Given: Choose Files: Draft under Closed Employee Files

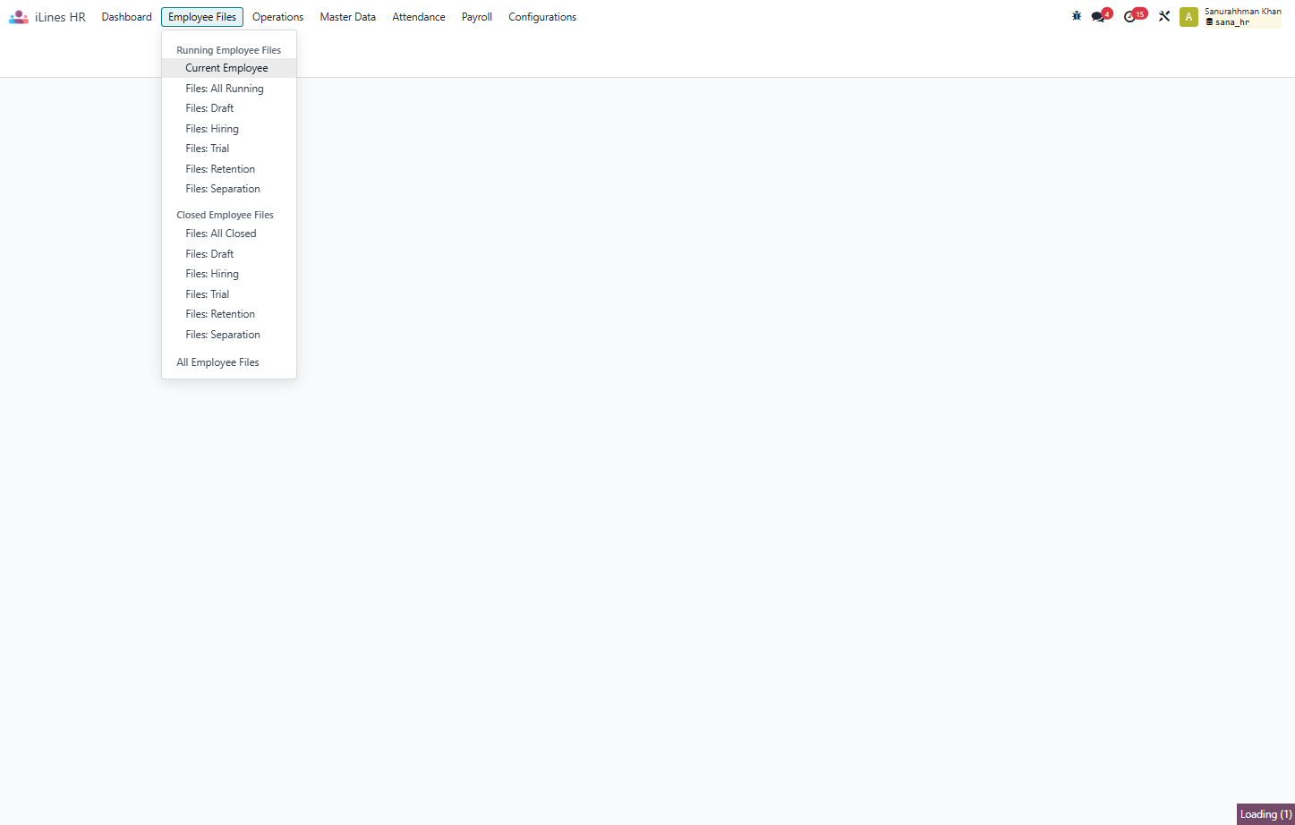Looking at the screenshot, I should click(229, 254).
